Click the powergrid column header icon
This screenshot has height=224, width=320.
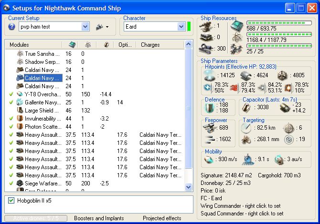88,45
